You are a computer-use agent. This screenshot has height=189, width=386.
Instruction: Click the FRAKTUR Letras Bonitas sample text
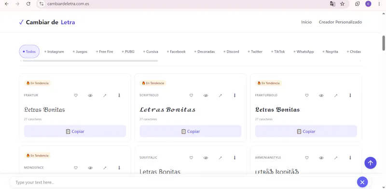click(x=44, y=109)
